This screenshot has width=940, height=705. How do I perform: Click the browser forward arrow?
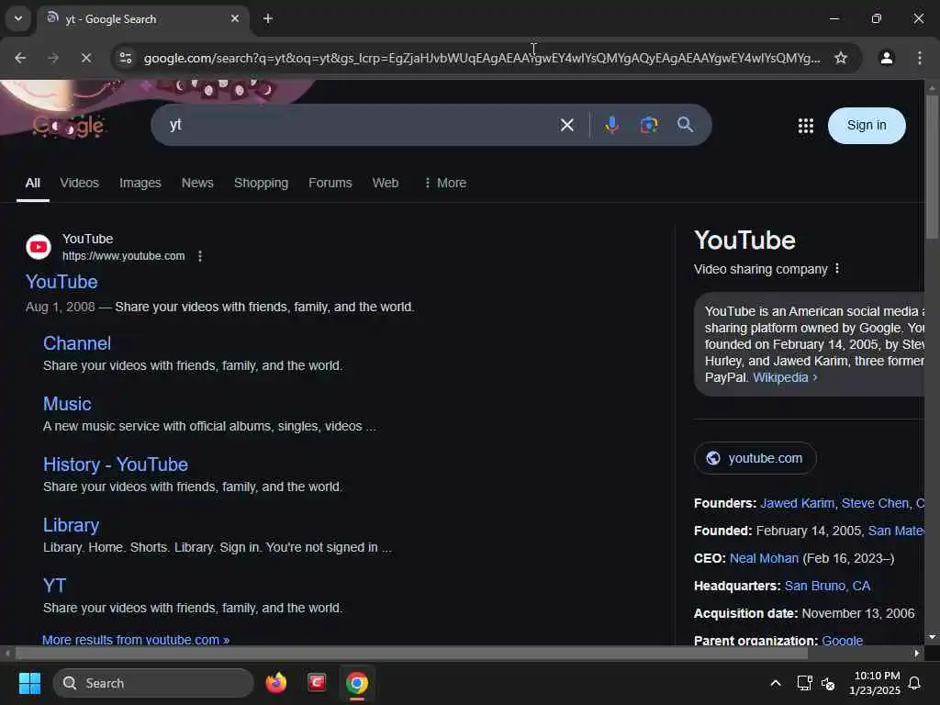tap(53, 58)
